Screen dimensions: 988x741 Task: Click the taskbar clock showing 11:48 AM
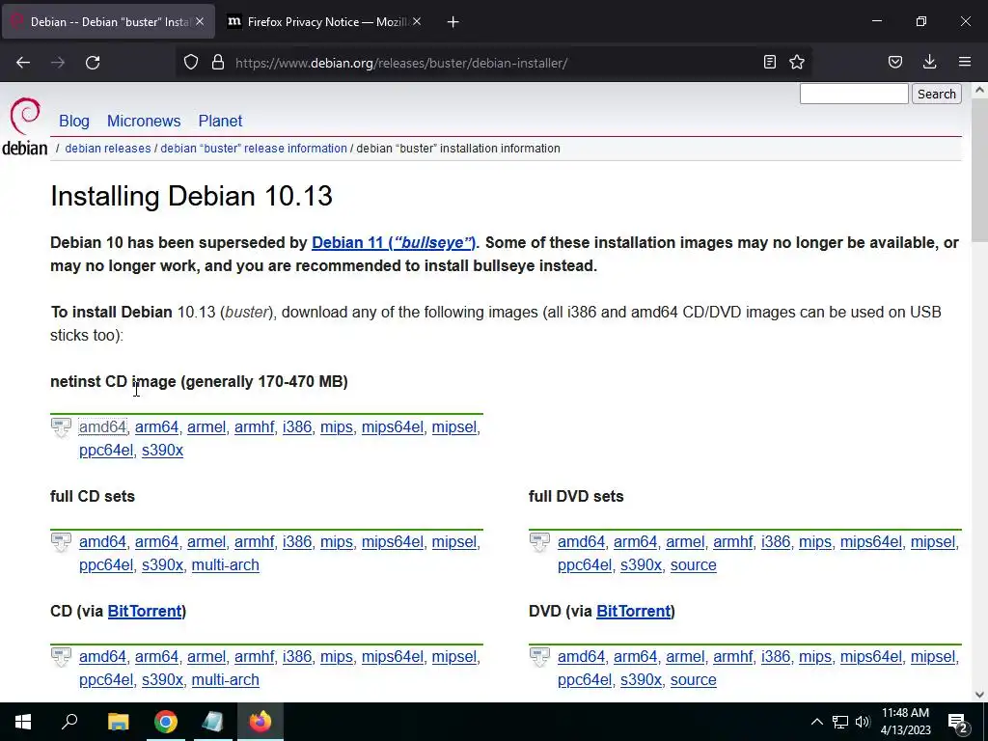point(905,722)
